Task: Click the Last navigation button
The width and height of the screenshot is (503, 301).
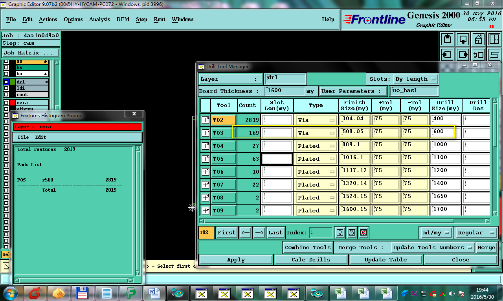Action: tap(275, 232)
